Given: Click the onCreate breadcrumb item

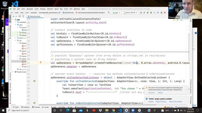Looking at the screenshot, I should (x=90, y=13).
